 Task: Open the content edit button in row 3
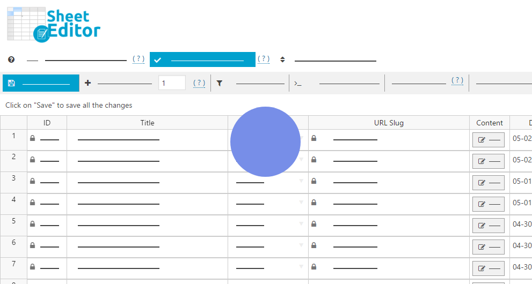tap(488, 183)
